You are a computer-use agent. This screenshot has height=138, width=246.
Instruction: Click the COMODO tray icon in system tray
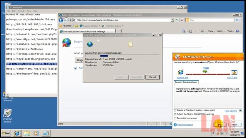tap(217, 133)
